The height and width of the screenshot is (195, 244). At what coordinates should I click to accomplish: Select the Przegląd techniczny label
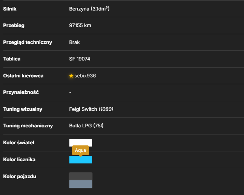click(x=28, y=42)
